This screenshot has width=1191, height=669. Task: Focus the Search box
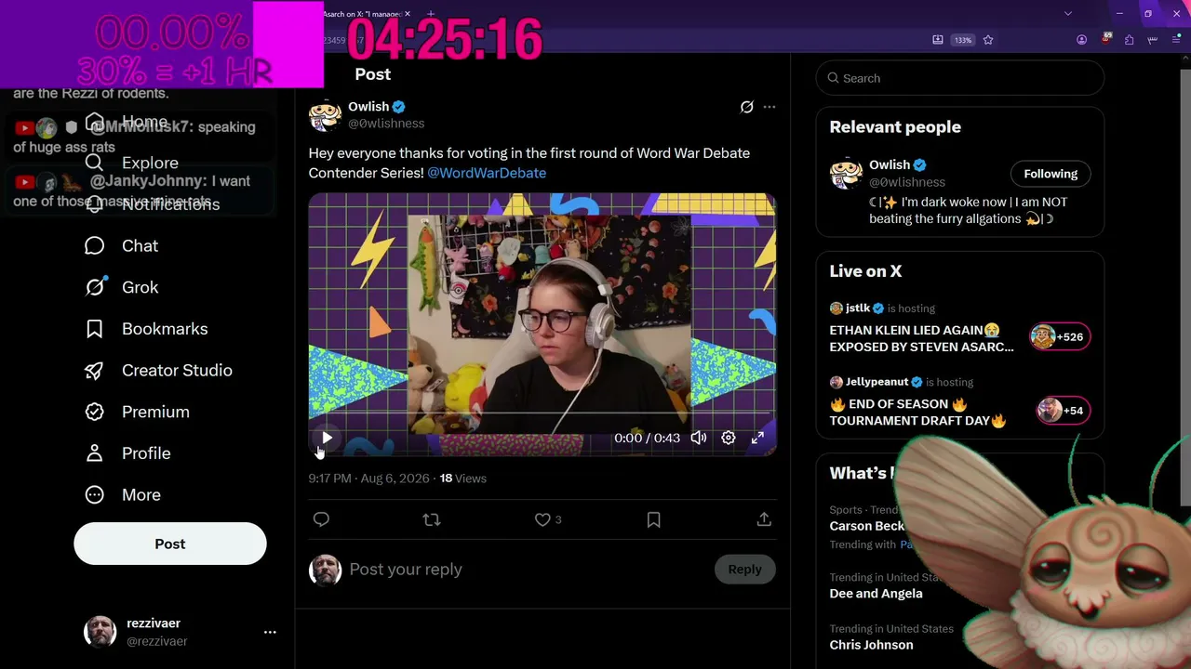click(960, 78)
